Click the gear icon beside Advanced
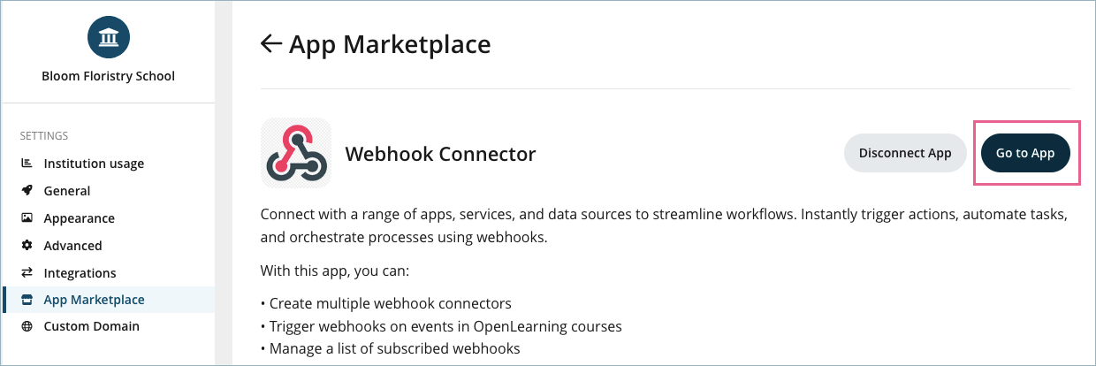The image size is (1096, 366). (x=27, y=246)
